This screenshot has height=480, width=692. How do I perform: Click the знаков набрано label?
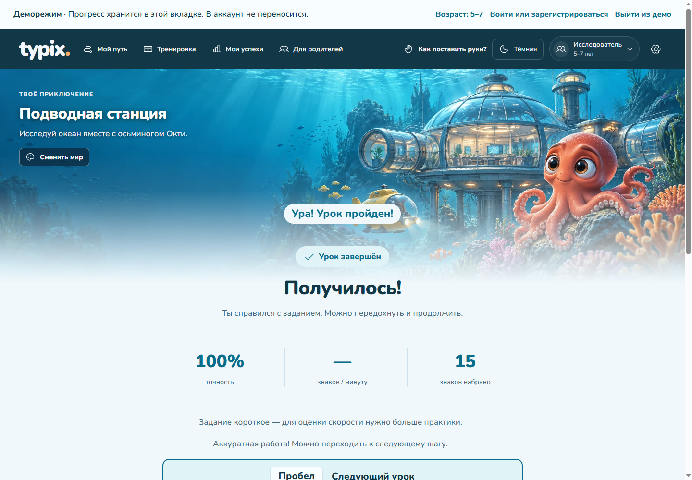(465, 382)
